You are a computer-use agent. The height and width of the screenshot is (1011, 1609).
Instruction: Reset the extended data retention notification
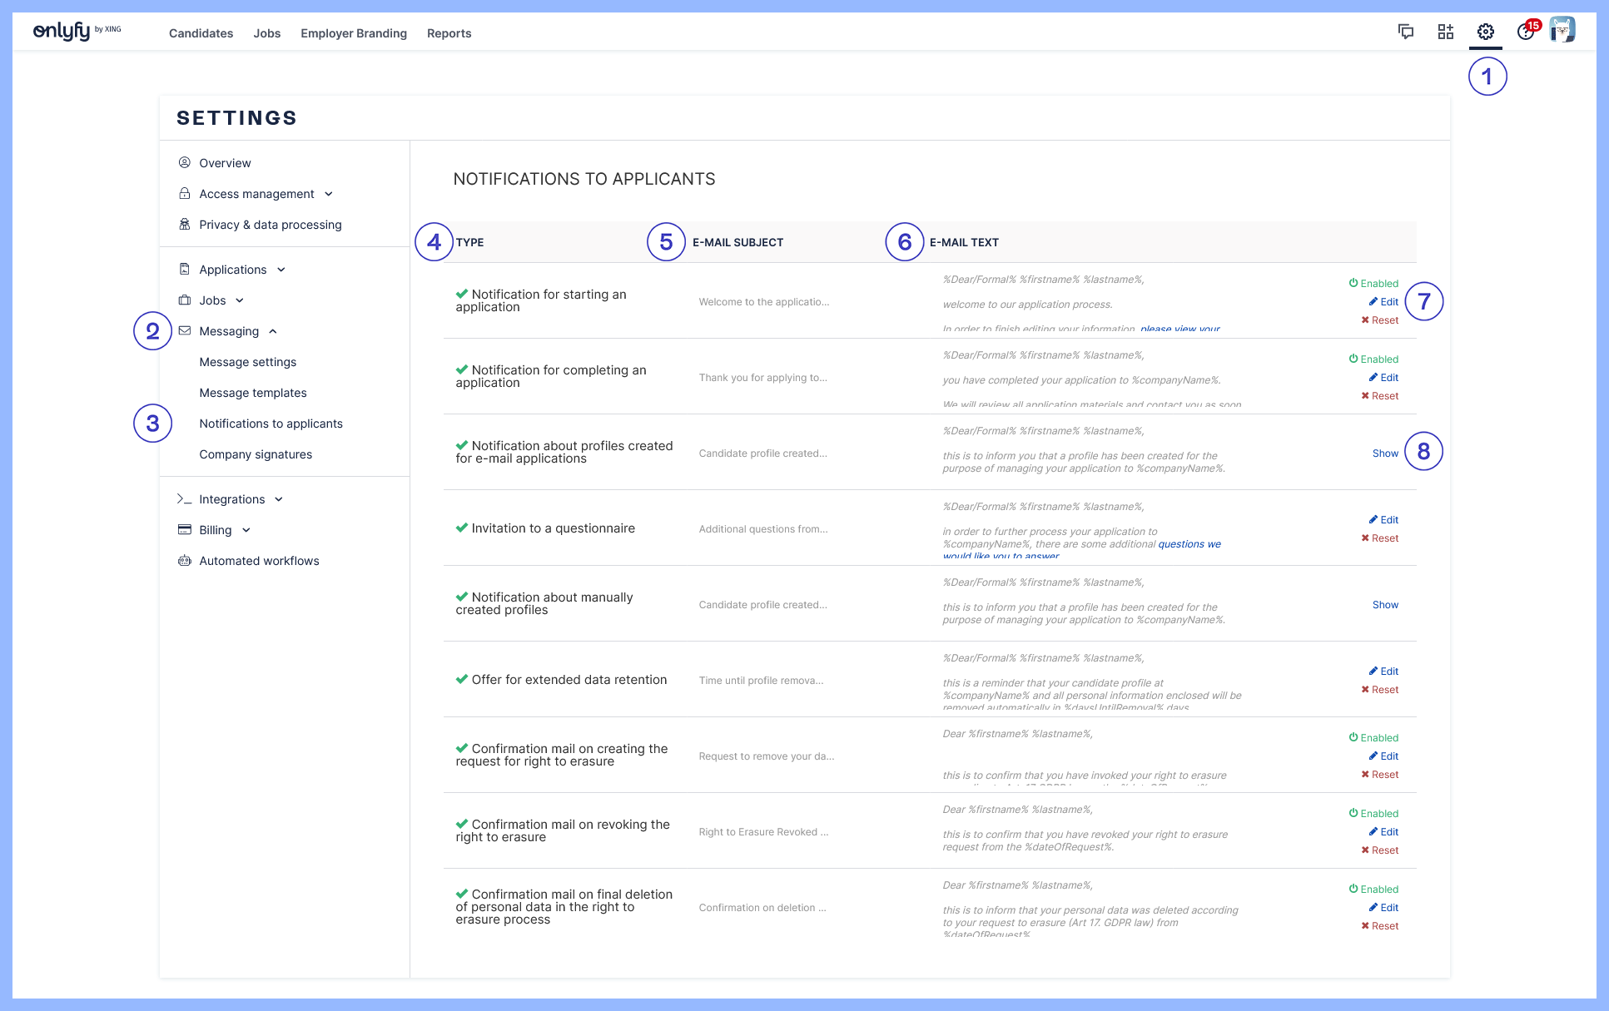click(1380, 690)
